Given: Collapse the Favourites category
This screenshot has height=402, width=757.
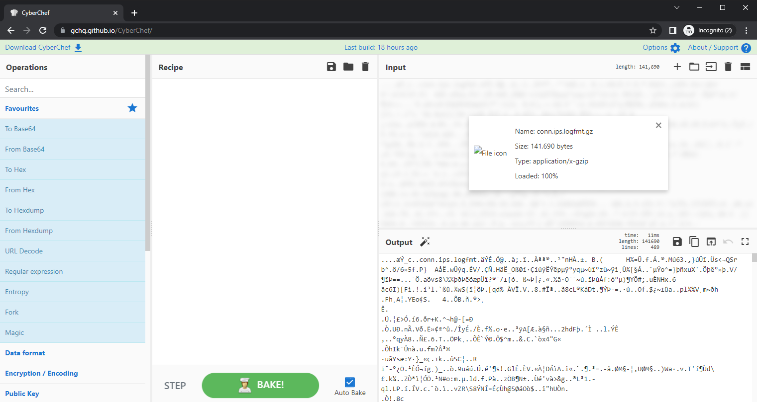Looking at the screenshot, I should [x=22, y=108].
